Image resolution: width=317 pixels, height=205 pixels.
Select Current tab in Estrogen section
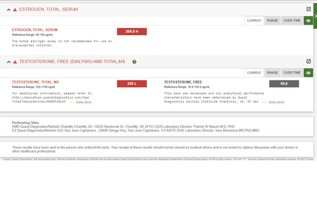254,21
